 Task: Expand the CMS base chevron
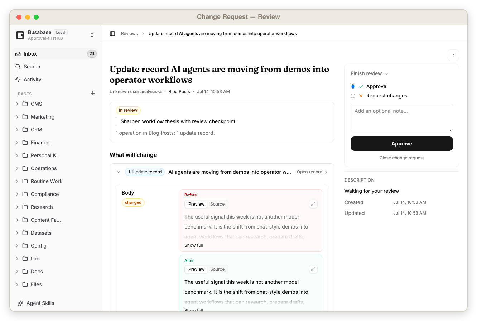[17, 104]
